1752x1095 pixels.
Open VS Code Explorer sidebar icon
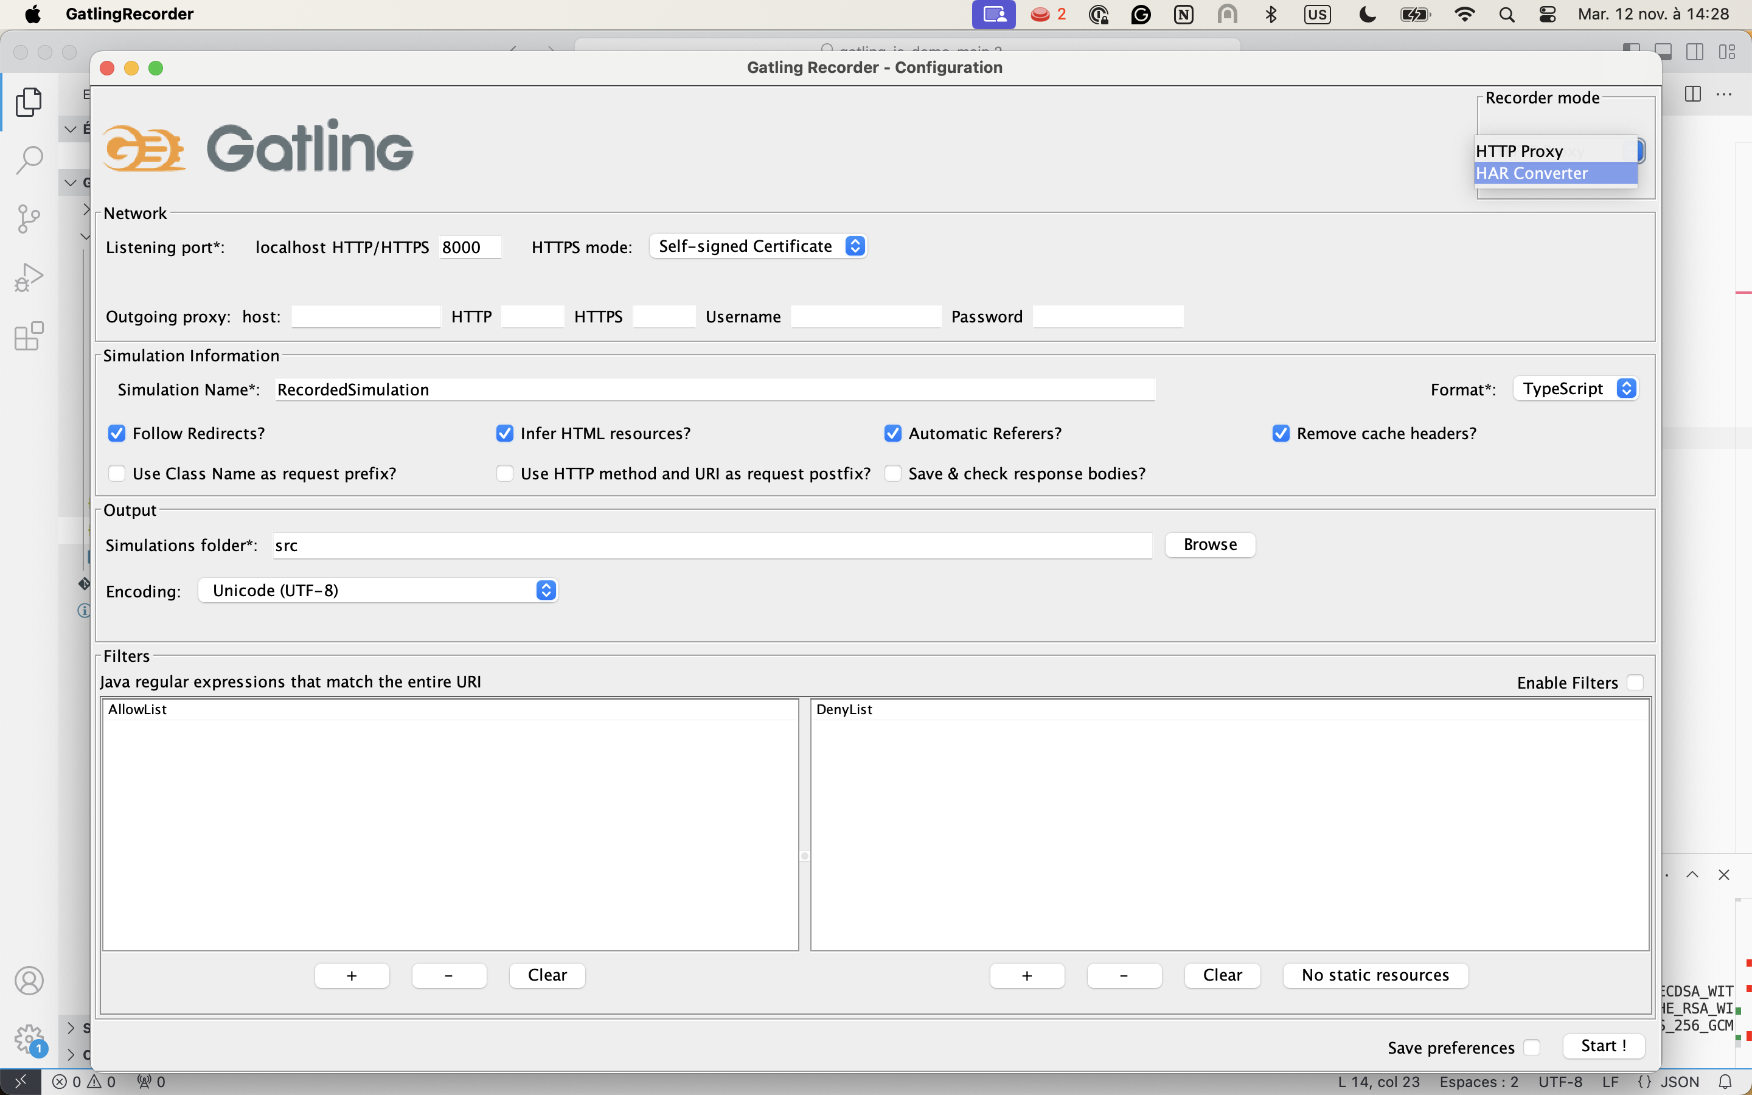click(x=29, y=102)
